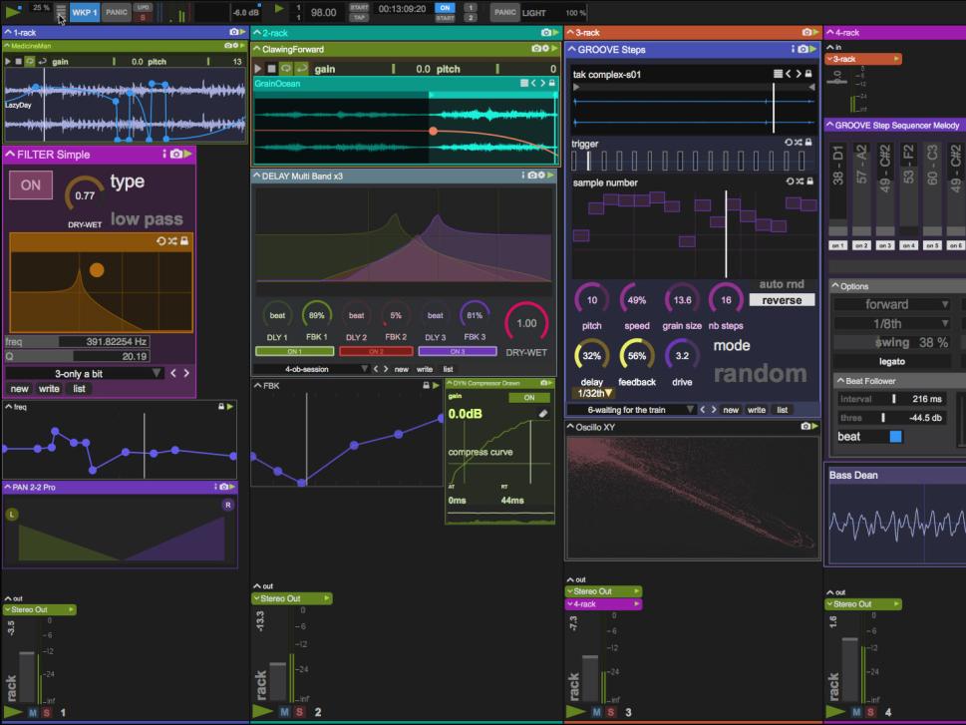
Task: Switch to the WKP 1 workspace tab
Action: 83,13
